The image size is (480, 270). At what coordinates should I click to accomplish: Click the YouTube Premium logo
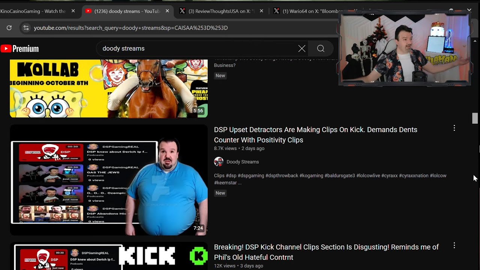click(x=19, y=49)
